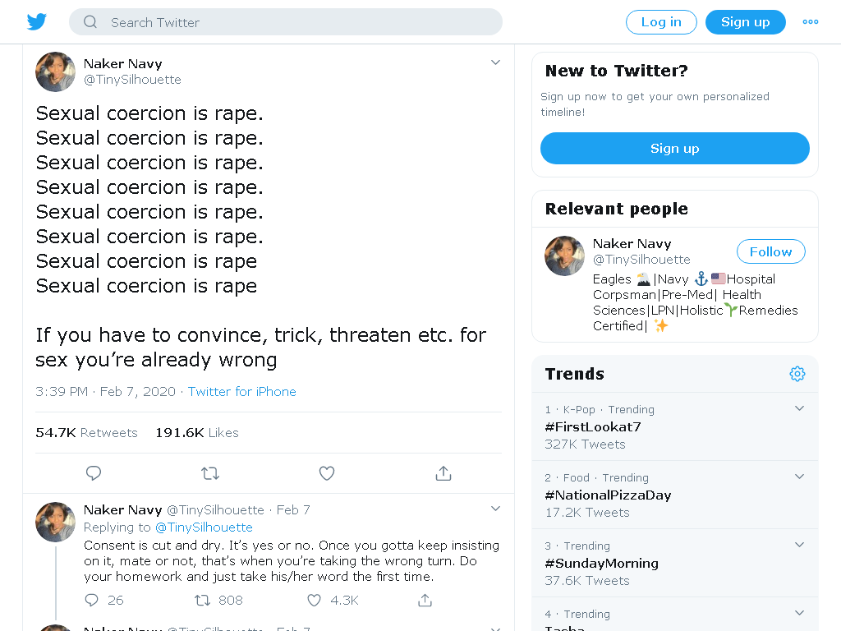Image resolution: width=841 pixels, height=631 pixels.
Task: Follow Naker Navy in Relevant people
Action: pos(770,251)
